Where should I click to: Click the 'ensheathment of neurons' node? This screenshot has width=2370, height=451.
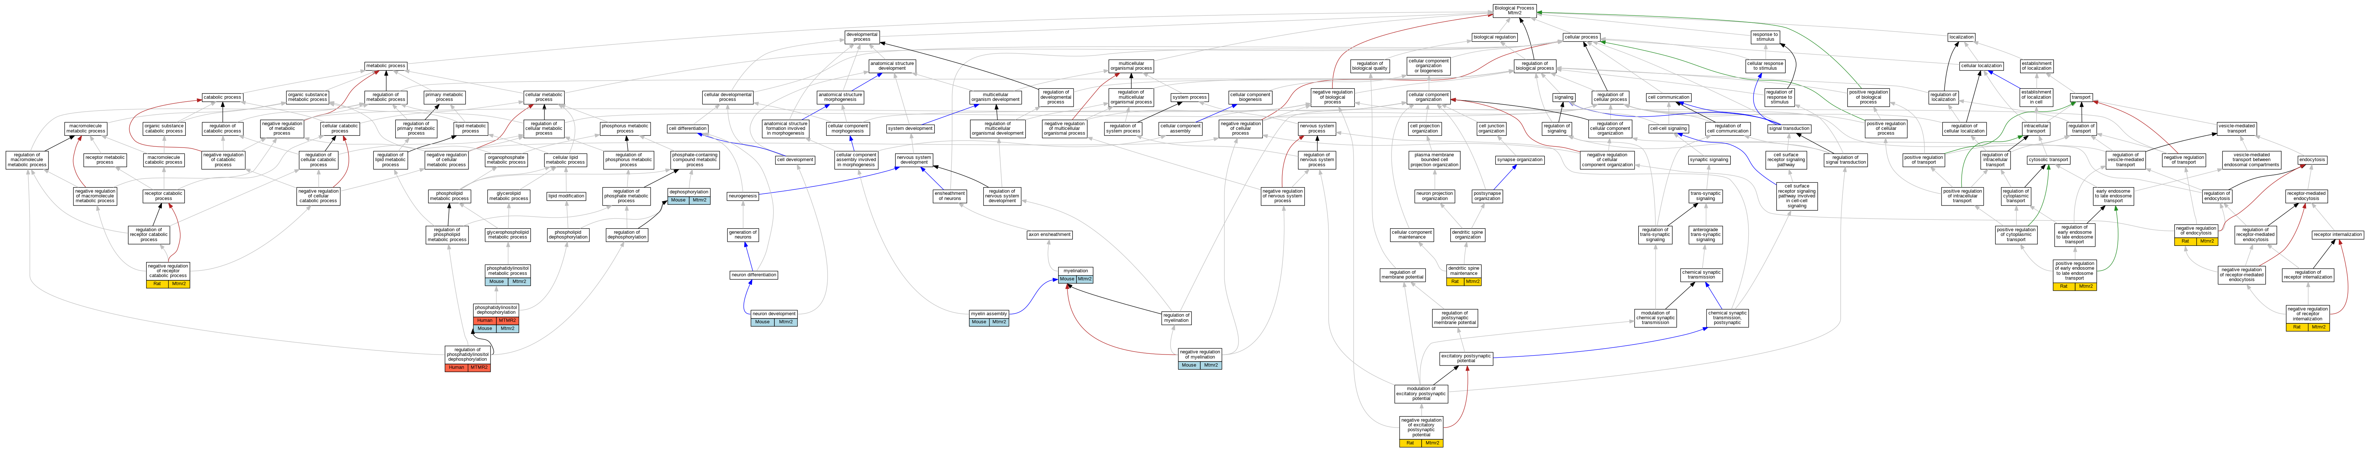pyautogui.click(x=949, y=195)
